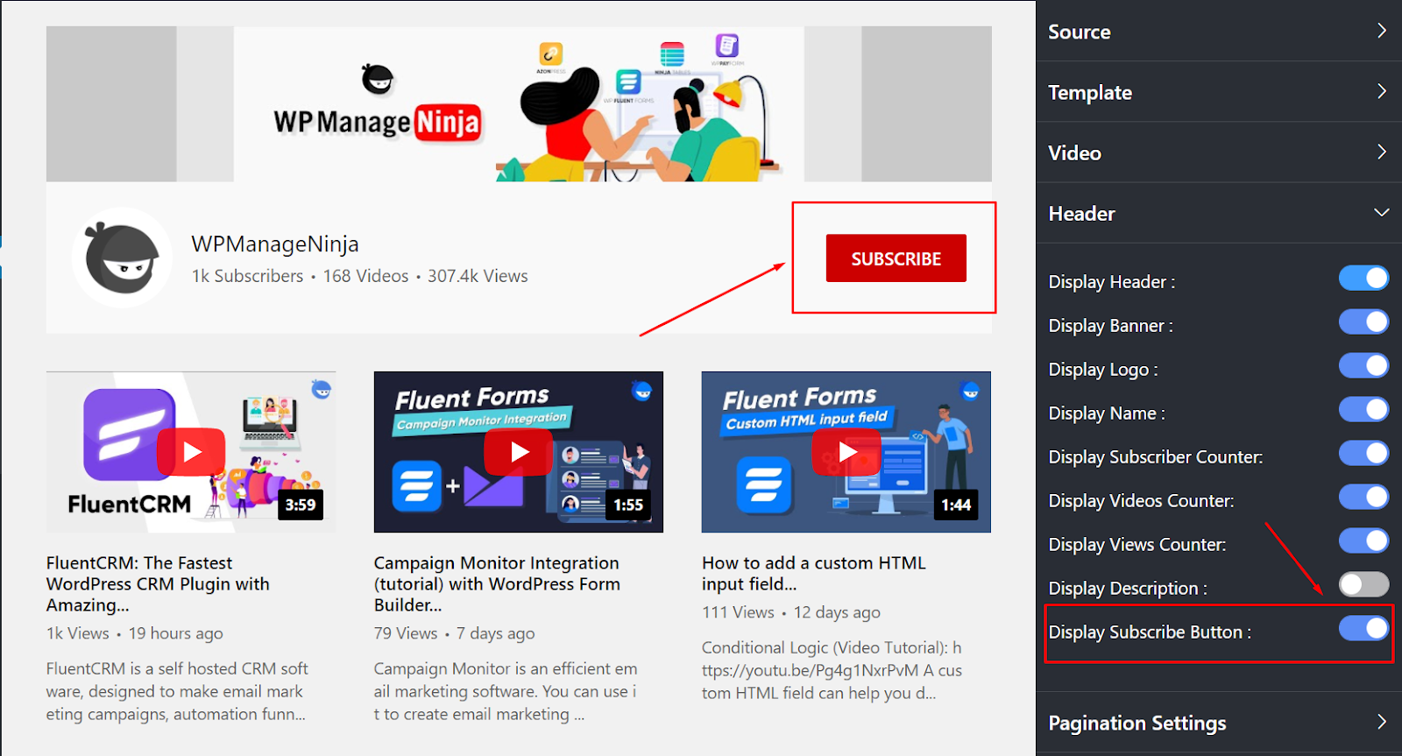This screenshot has height=756, width=1402.
Task: Open the Video settings panel label
Action: pos(1074,153)
